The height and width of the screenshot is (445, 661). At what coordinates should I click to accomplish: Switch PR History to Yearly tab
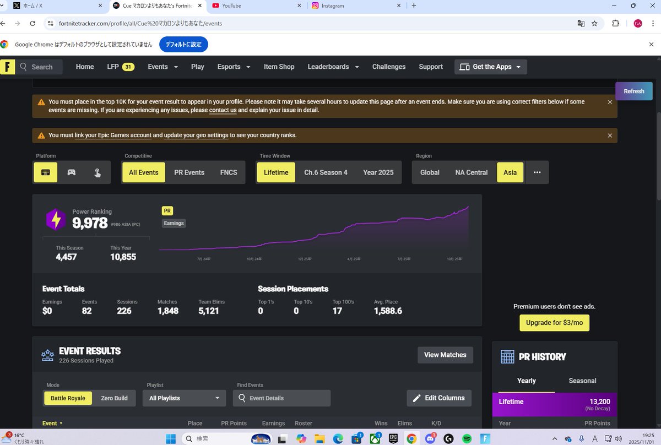point(526,381)
